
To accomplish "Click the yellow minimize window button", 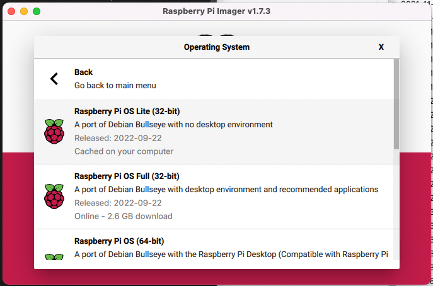I will 24,11.
